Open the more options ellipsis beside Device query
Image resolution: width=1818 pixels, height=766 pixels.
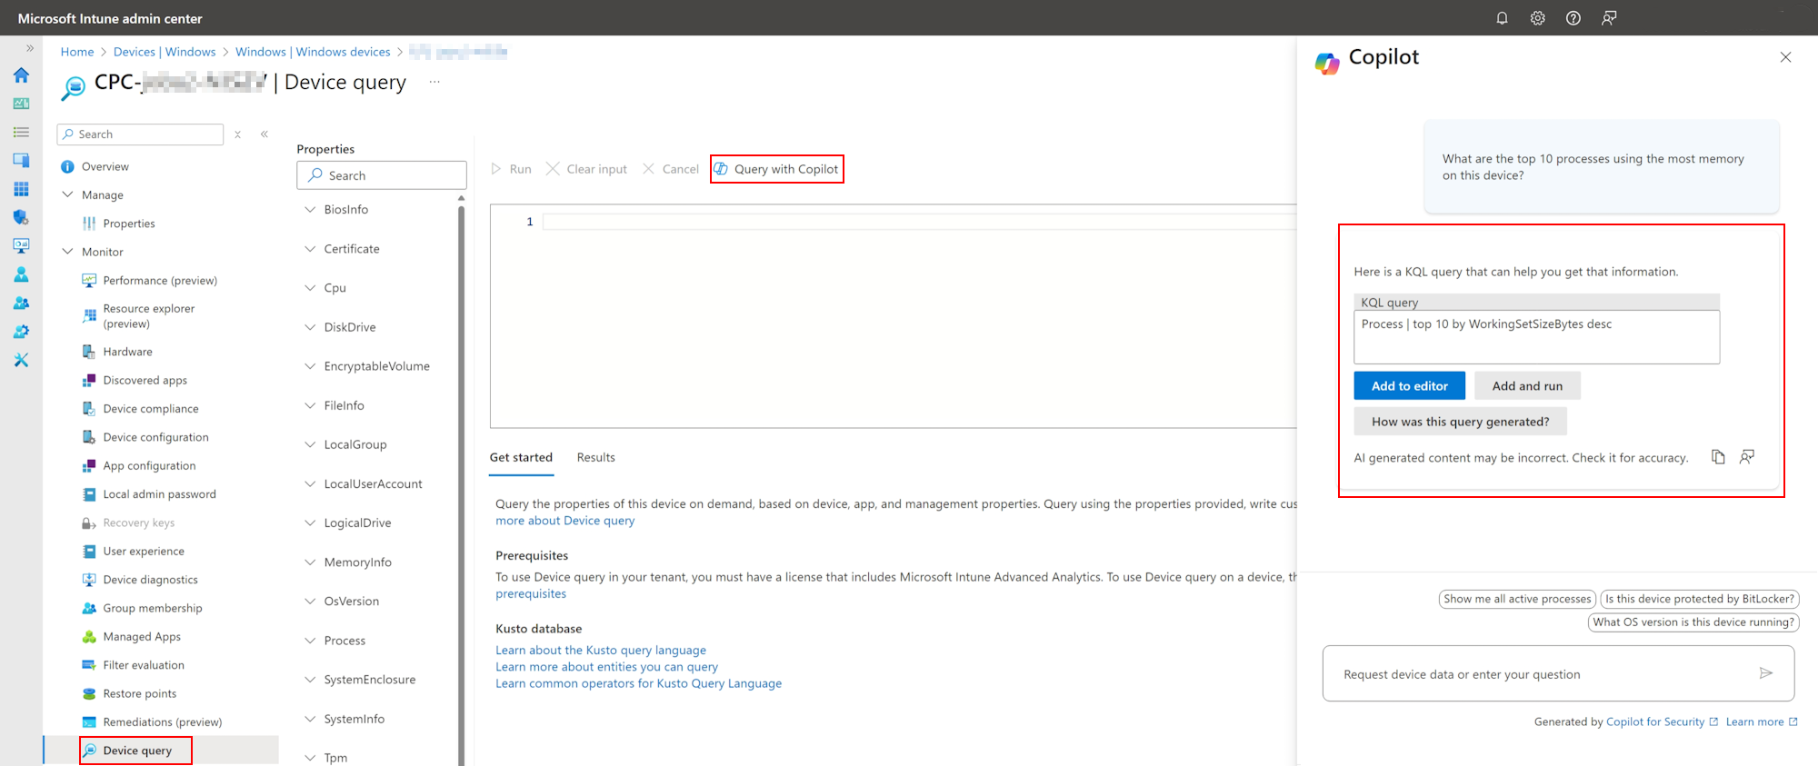tap(435, 82)
